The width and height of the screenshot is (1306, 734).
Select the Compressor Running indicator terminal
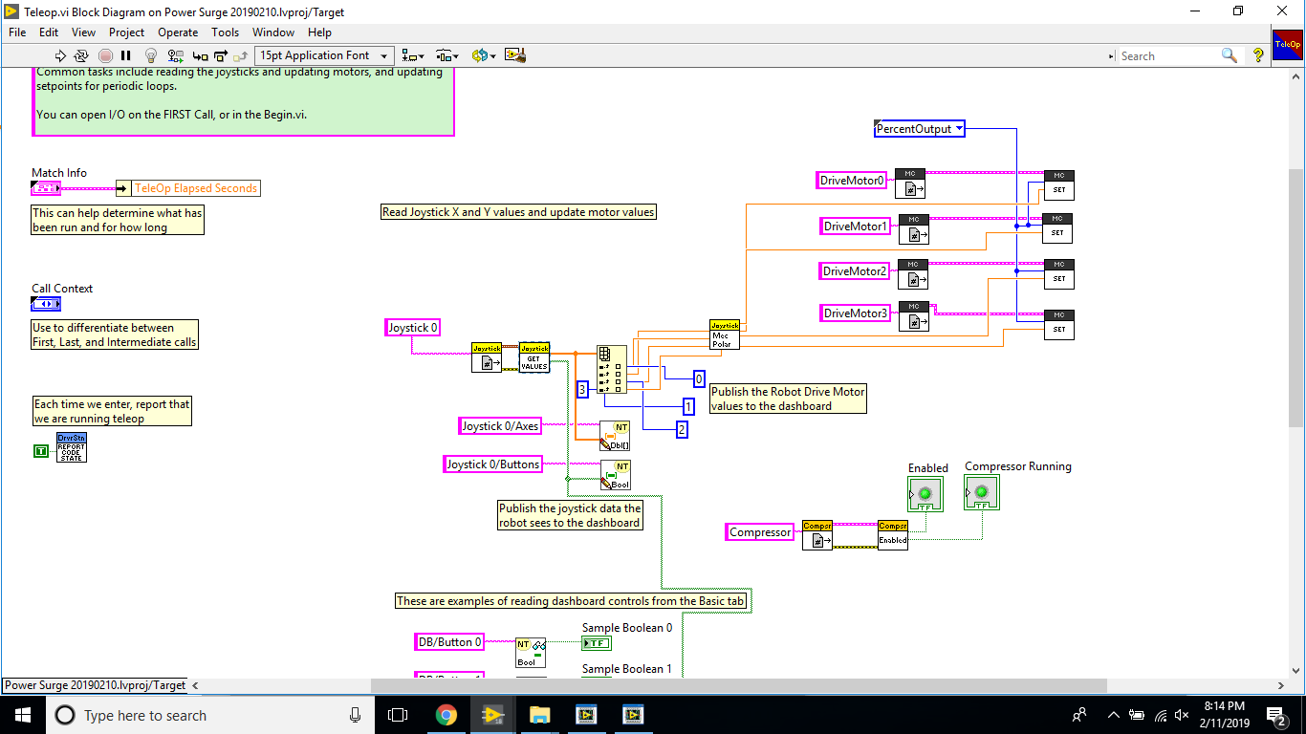click(982, 492)
